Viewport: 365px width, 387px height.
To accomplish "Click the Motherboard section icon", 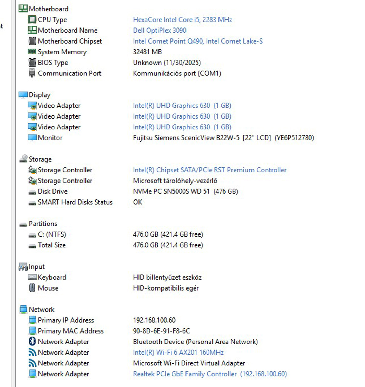I will point(23,9).
